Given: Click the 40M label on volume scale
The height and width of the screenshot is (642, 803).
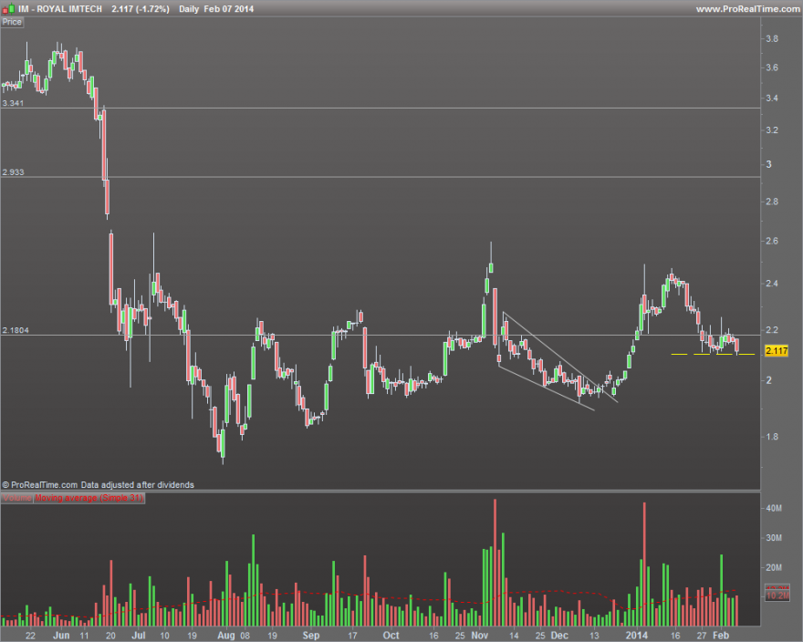Looking at the screenshot, I should (x=774, y=508).
